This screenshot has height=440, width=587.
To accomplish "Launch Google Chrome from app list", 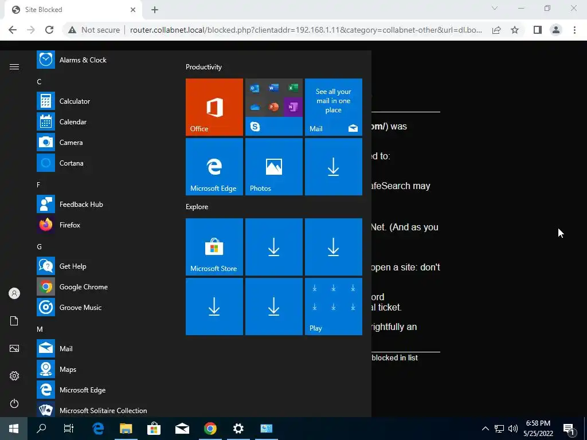I will 101,287.
